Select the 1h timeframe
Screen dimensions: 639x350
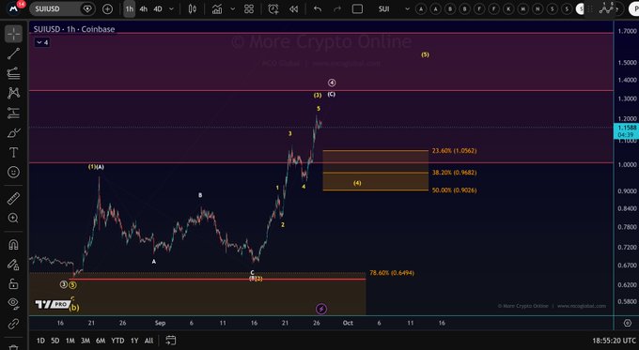(129, 8)
